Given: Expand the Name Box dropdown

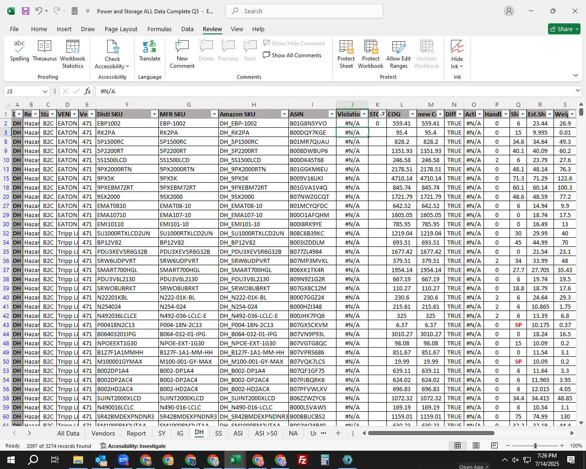Looking at the screenshot, I should (45, 91).
